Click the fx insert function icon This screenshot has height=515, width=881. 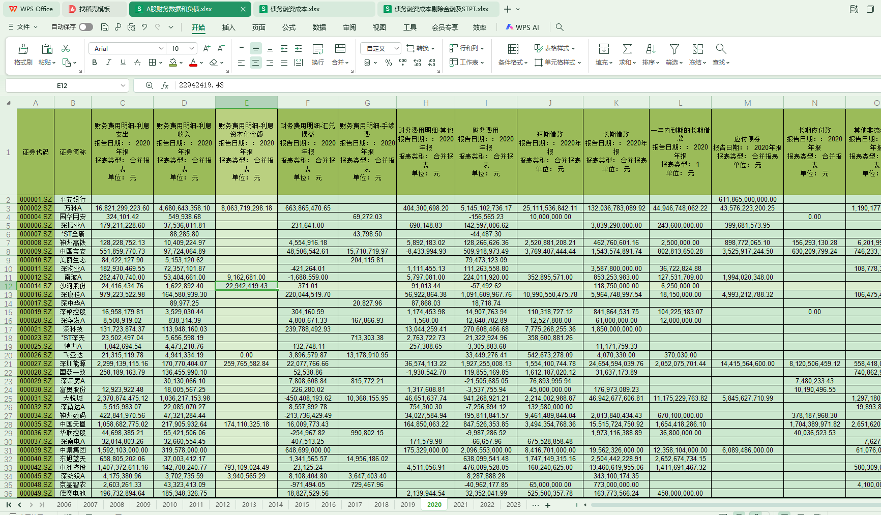point(165,85)
